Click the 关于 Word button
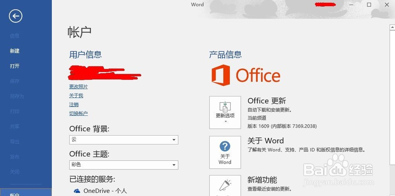 225,153
